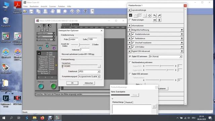Click the open folder icon in Nikon Scan toolbar
Image resolution: width=215 pixels, height=121 pixels.
[25, 11]
